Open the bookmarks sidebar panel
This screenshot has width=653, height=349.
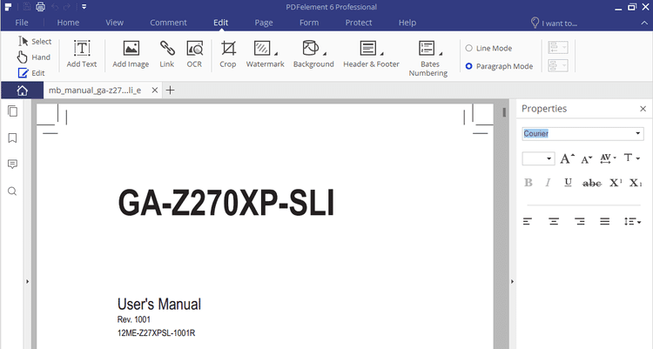[12, 138]
